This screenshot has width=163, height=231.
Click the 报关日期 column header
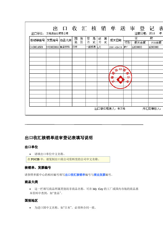(116, 40)
